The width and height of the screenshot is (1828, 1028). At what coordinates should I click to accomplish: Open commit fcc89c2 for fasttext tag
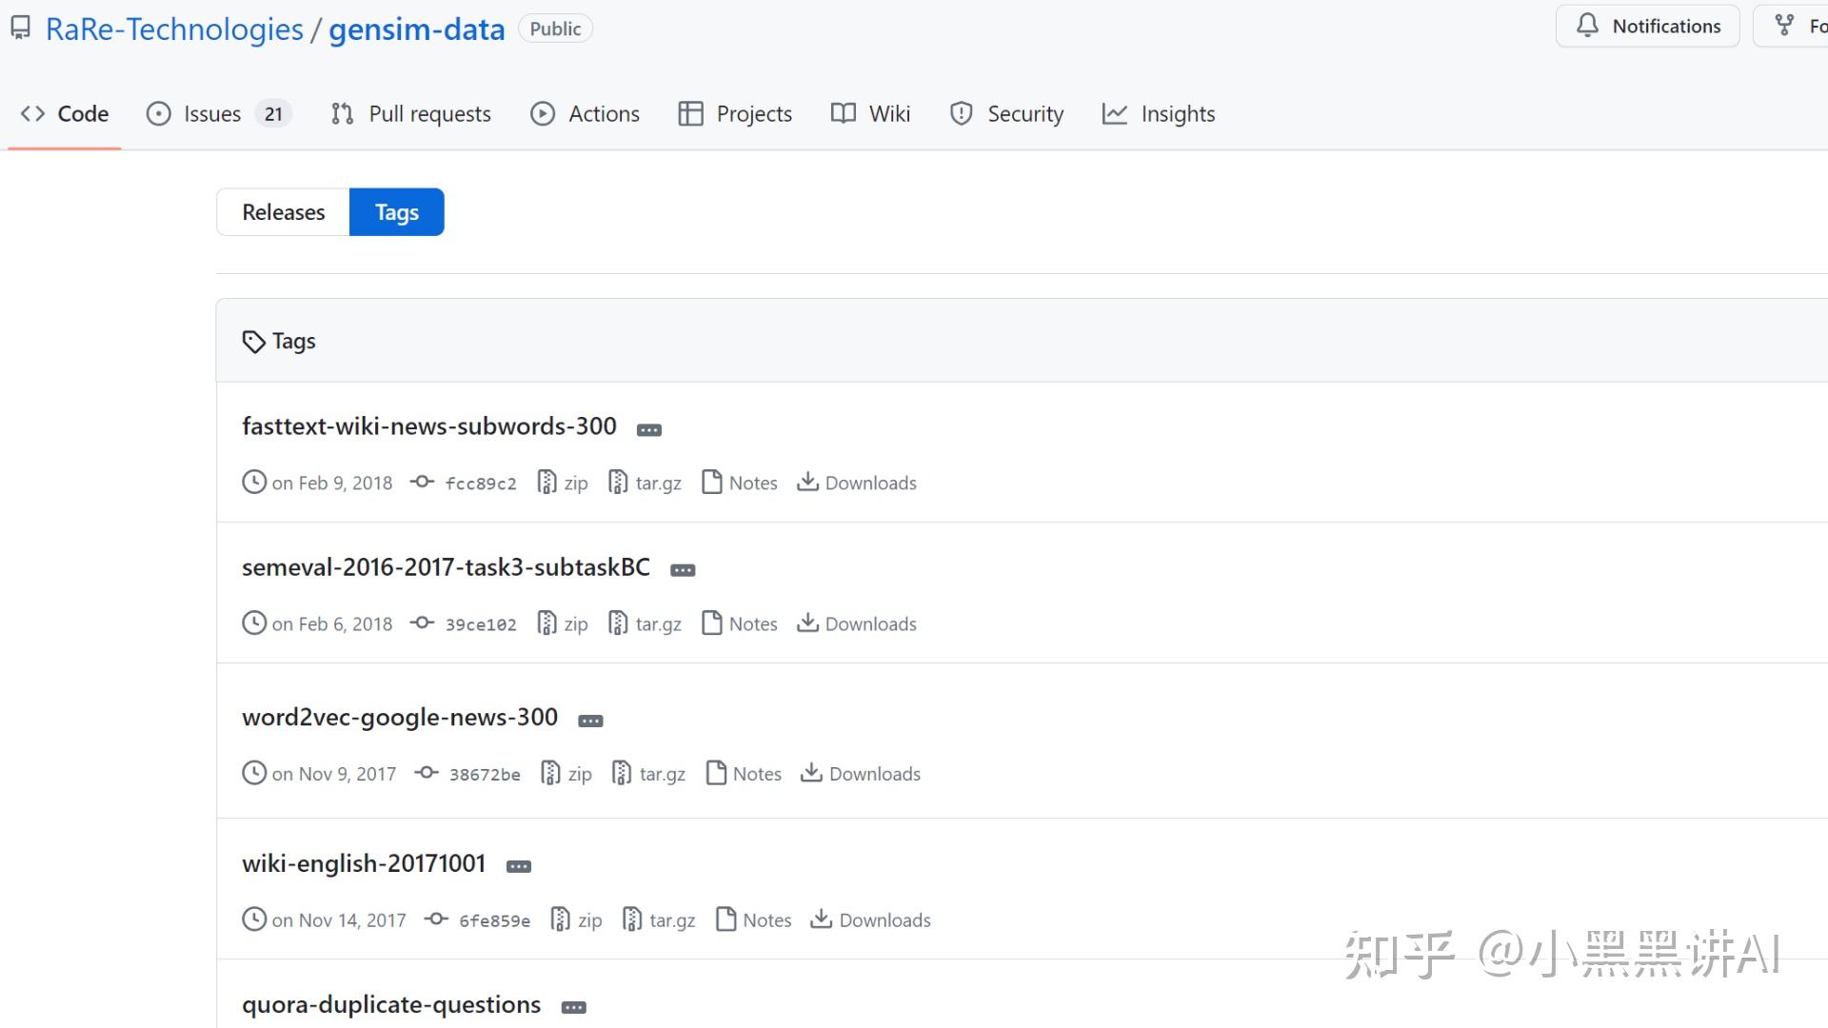(x=481, y=483)
